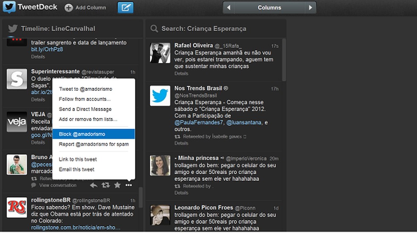Click the reply arrow icon on Bruno tweet

(93, 185)
